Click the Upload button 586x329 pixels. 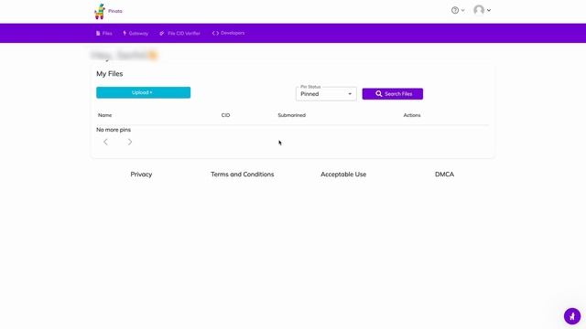coord(143,92)
